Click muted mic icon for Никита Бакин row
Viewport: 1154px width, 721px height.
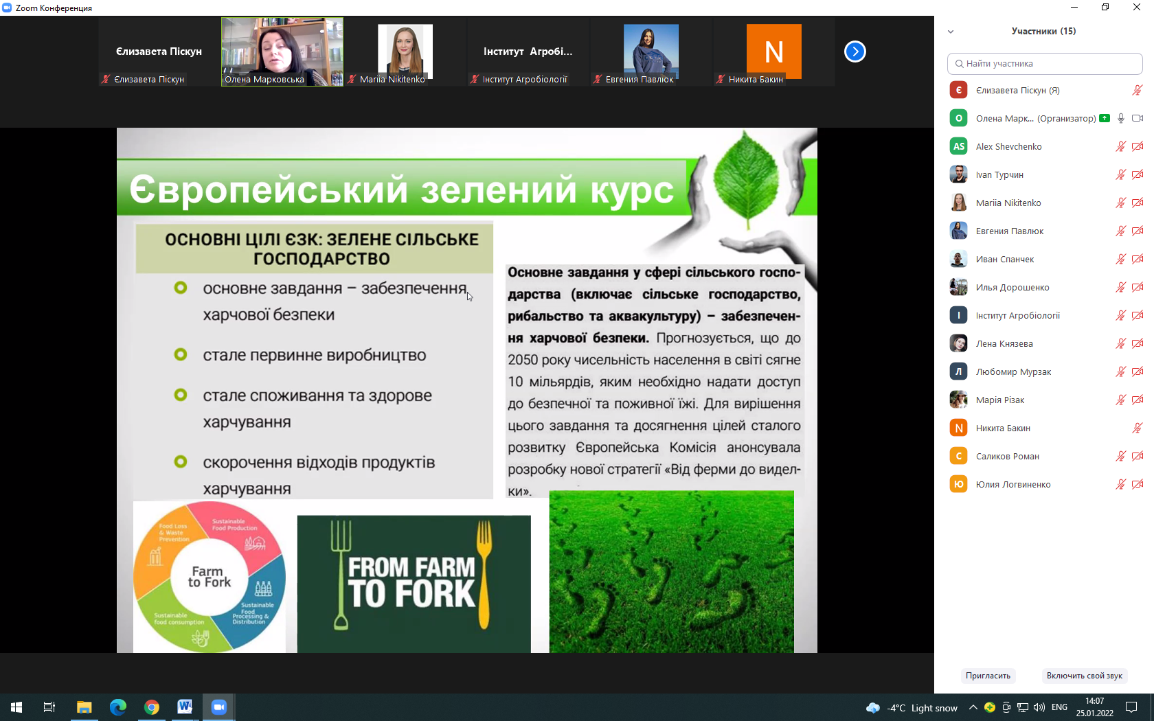tap(1138, 428)
